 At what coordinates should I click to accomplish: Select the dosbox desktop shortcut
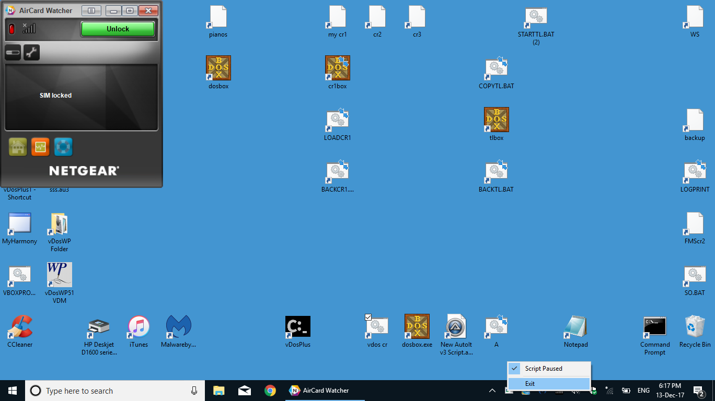(x=218, y=73)
